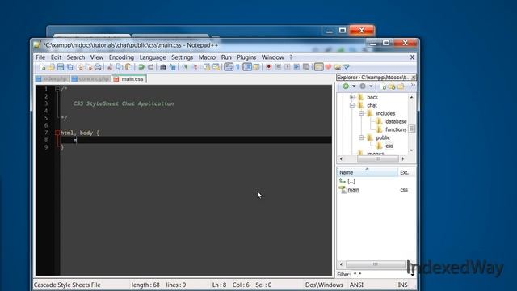Click the Open file toolbar icon
Image resolution: width=517 pixels, height=291 pixels.
tap(51, 67)
